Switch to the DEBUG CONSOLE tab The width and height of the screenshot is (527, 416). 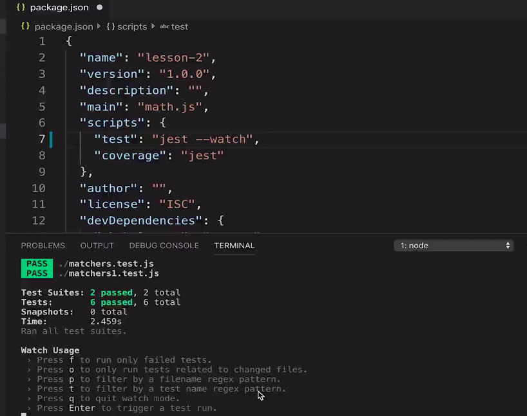click(x=164, y=246)
